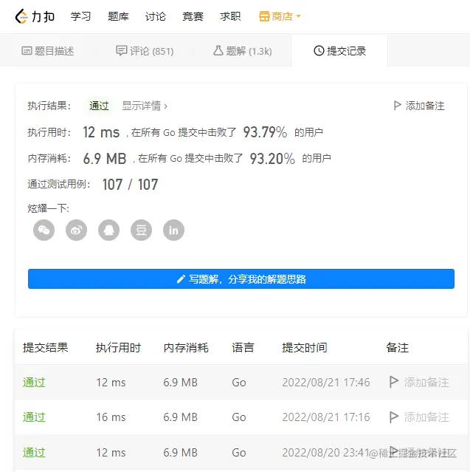Open the 求职 jobs page
This screenshot has width=470, height=472.
230,16
